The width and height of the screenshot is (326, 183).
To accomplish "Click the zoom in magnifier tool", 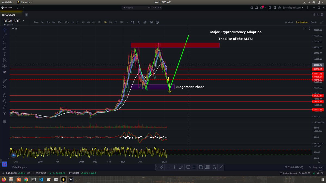I will 4,87.
